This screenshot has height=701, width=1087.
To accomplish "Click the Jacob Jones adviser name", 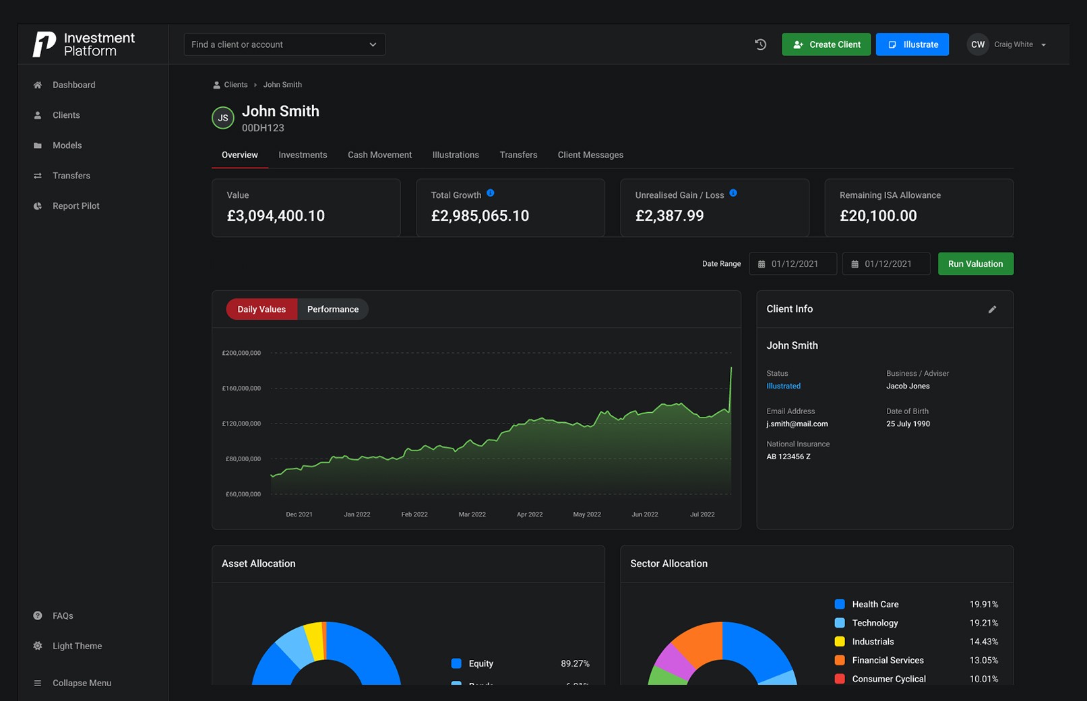I will [x=908, y=386].
